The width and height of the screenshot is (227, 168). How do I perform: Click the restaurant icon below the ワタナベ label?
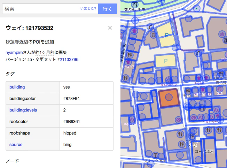pyautogui.click(x=126, y=78)
